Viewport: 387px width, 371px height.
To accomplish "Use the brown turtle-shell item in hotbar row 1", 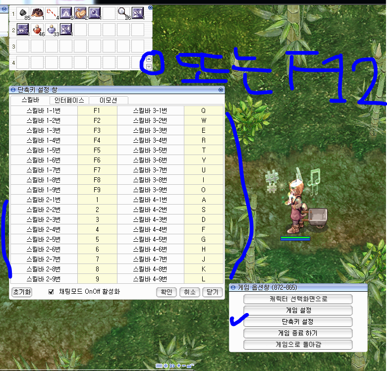I will coord(37,13).
